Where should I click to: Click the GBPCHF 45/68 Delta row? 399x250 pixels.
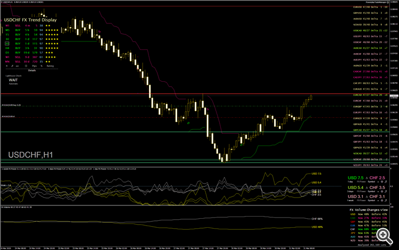tap(370, 136)
